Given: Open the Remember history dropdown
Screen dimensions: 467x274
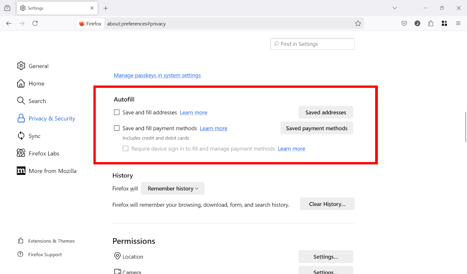Looking at the screenshot, I should (172, 188).
